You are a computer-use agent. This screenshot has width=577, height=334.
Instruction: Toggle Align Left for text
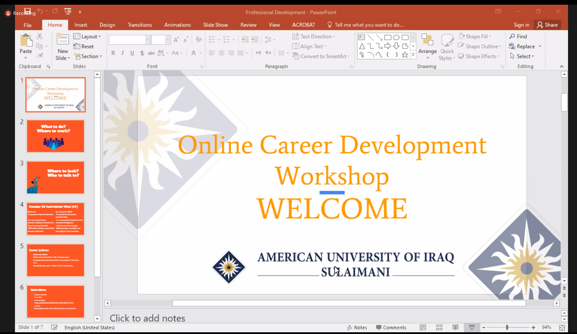coord(212,53)
